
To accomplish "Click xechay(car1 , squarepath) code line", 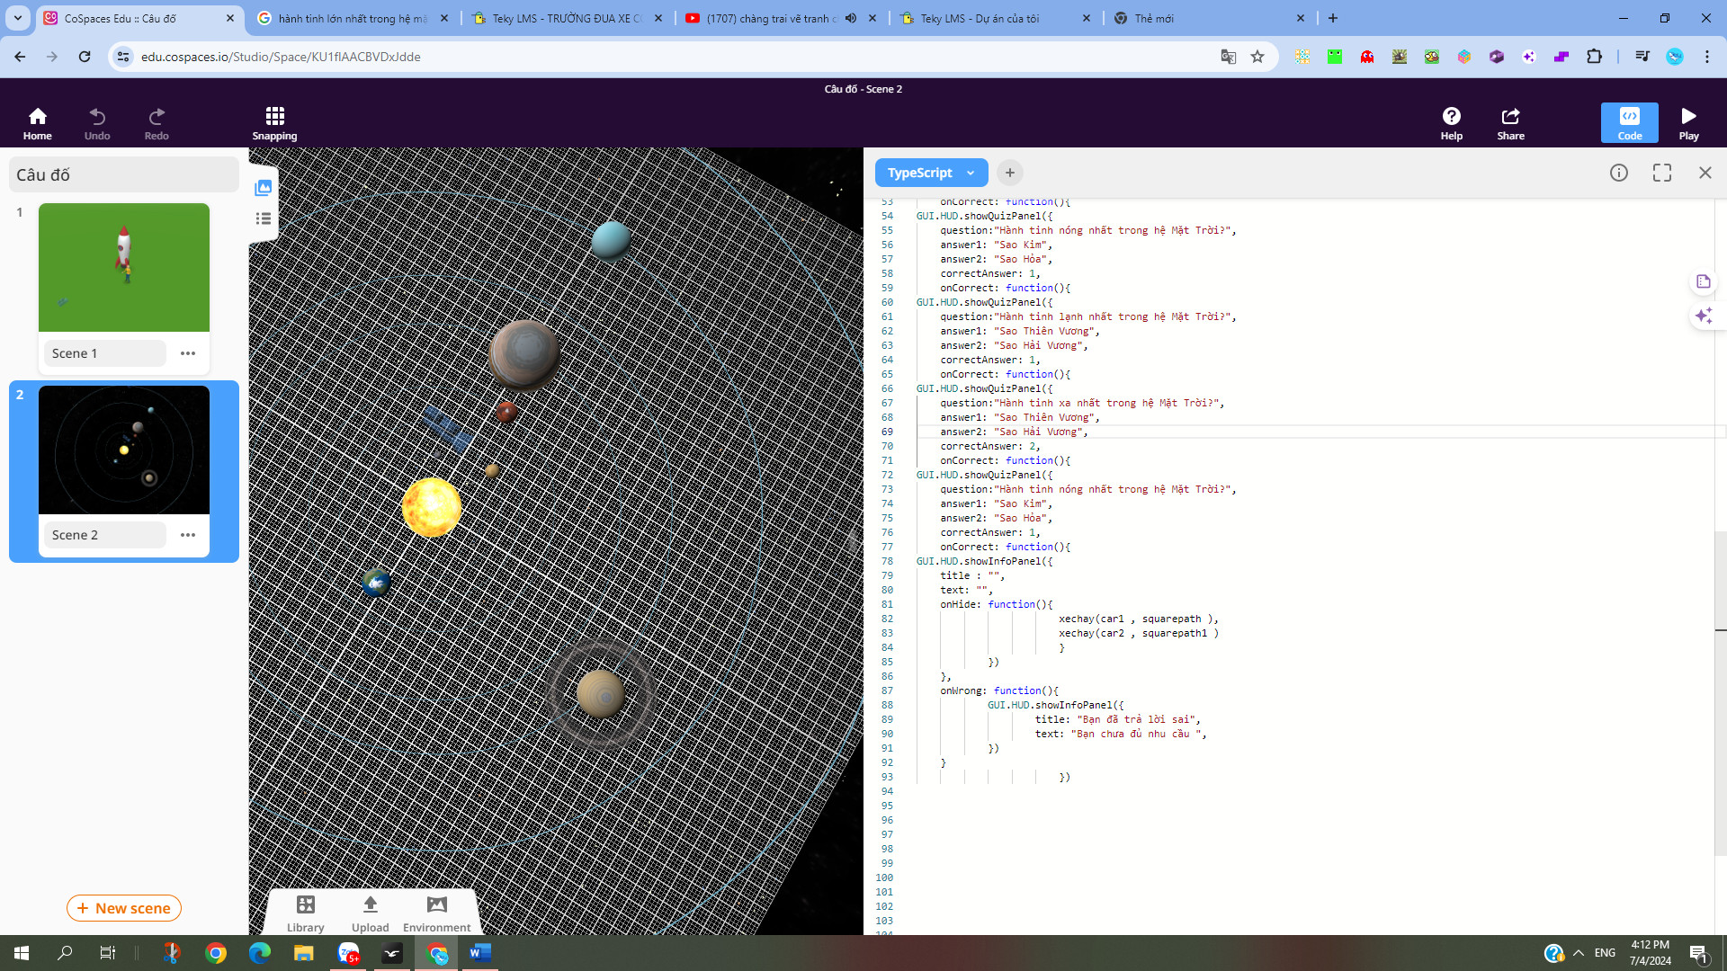I will 1138,619.
